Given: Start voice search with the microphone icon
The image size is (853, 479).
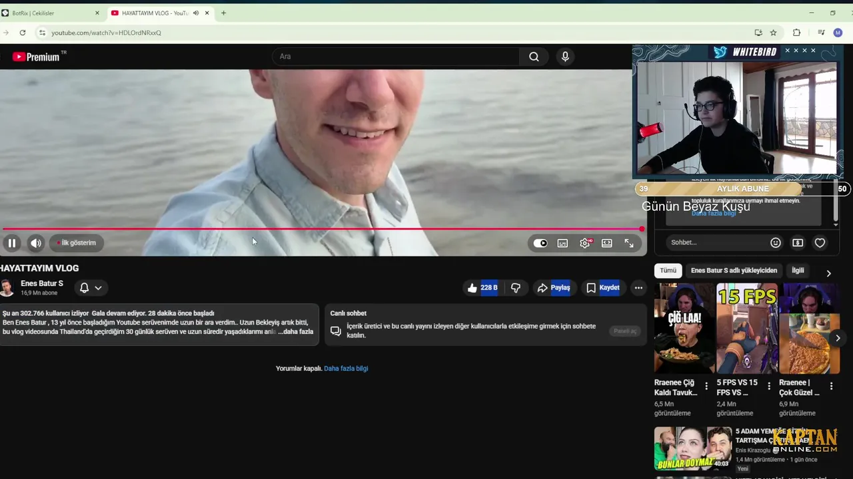Looking at the screenshot, I should point(565,57).
